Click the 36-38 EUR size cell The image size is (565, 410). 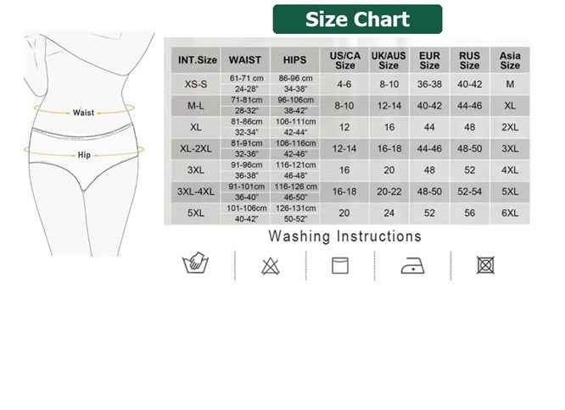tap(429, 84)
